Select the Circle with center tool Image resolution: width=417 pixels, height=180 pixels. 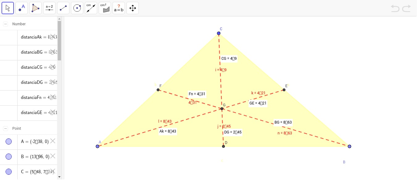coord(77,8)
